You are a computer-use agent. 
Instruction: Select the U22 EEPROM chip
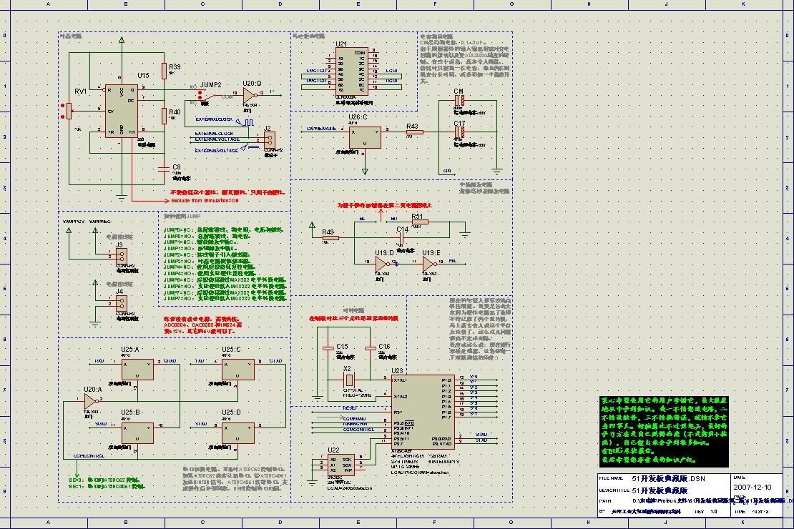340,464
